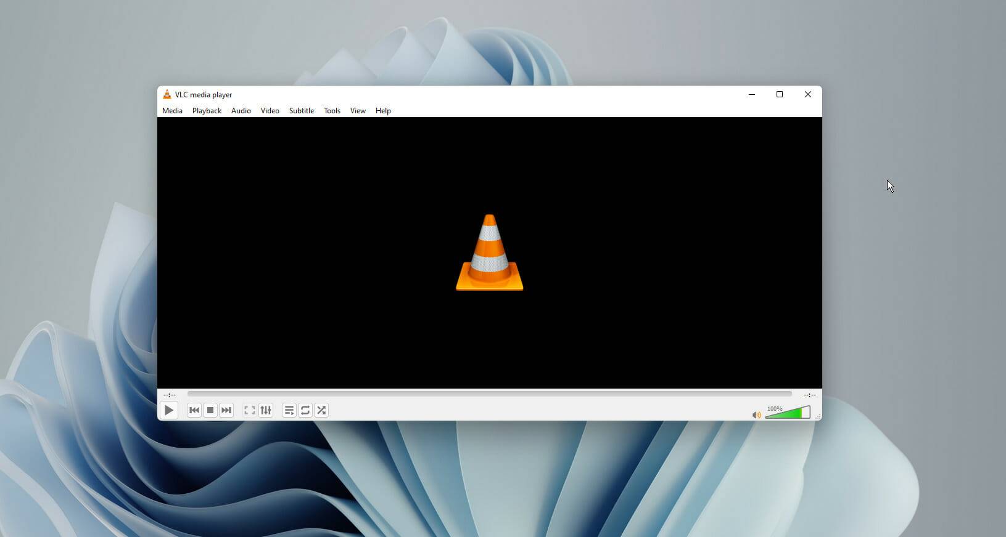Skip to next media track
This screenshot has width=1006, height=537.
coord(226,410)
